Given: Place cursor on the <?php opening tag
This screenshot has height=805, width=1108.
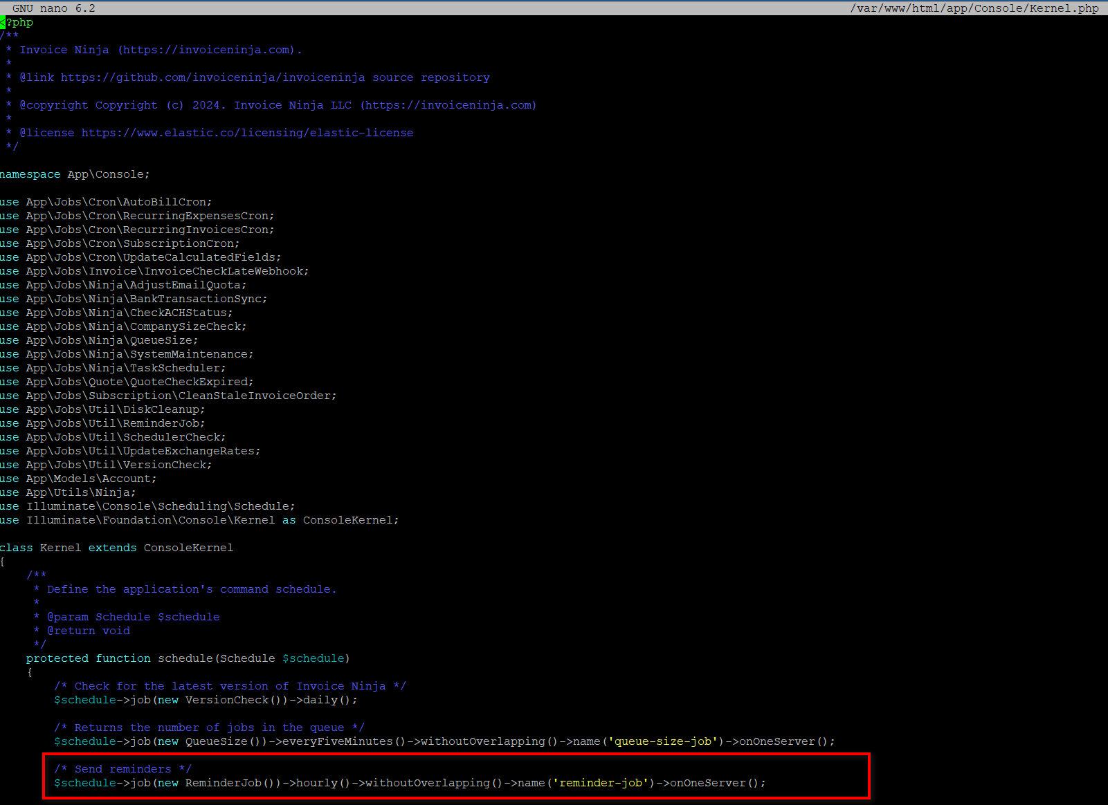Looking at the screenshot, I should [17, 22].
